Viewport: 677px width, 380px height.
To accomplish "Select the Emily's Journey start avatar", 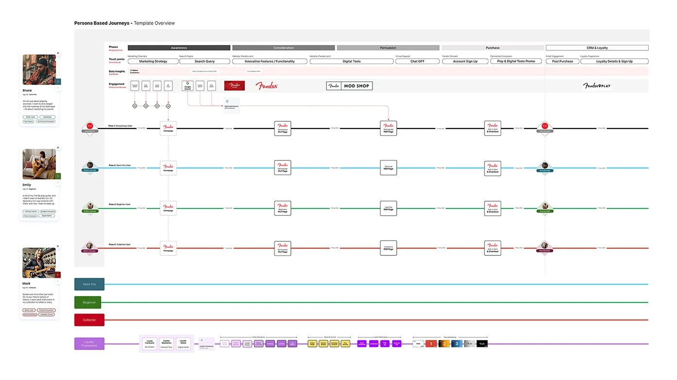I will click(x=90, y=207).
